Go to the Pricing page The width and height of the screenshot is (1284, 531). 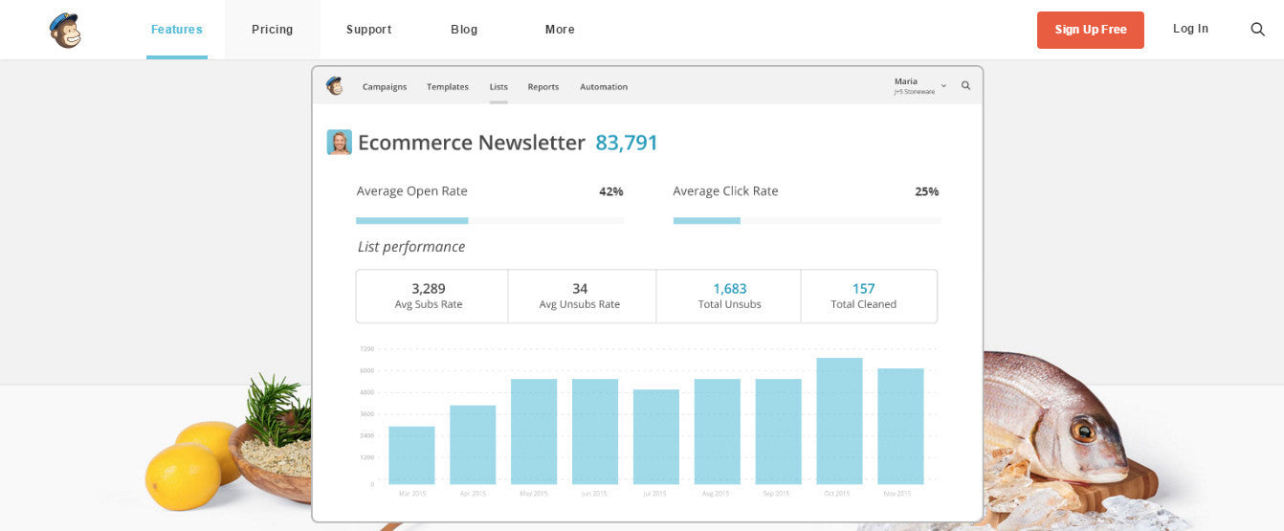click(x=272, y=30)
